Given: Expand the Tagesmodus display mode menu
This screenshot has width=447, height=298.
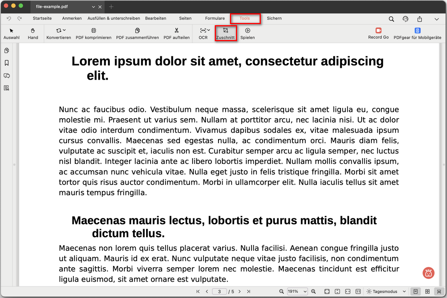Looking at the screenshot, I should (386, 292).
